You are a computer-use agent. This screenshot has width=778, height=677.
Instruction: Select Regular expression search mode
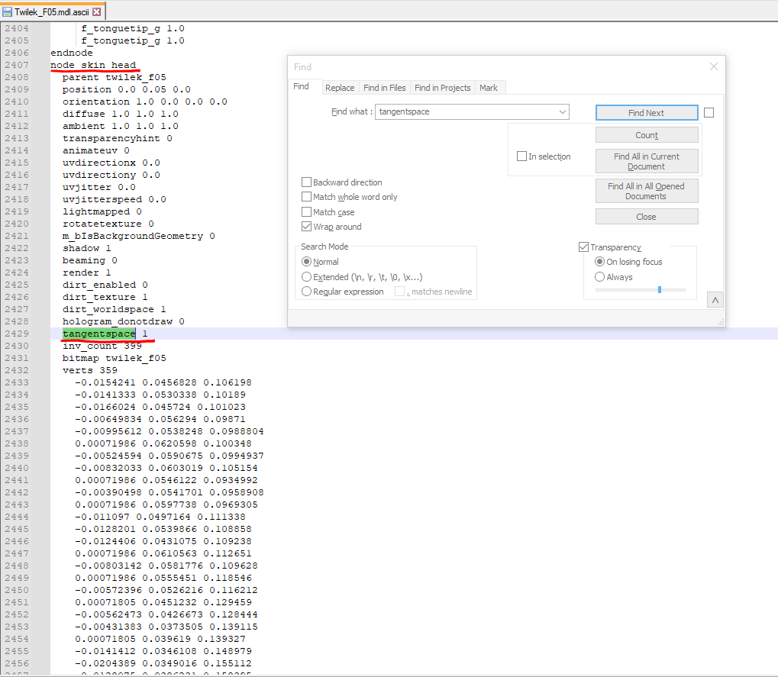[x=307, y=292]
